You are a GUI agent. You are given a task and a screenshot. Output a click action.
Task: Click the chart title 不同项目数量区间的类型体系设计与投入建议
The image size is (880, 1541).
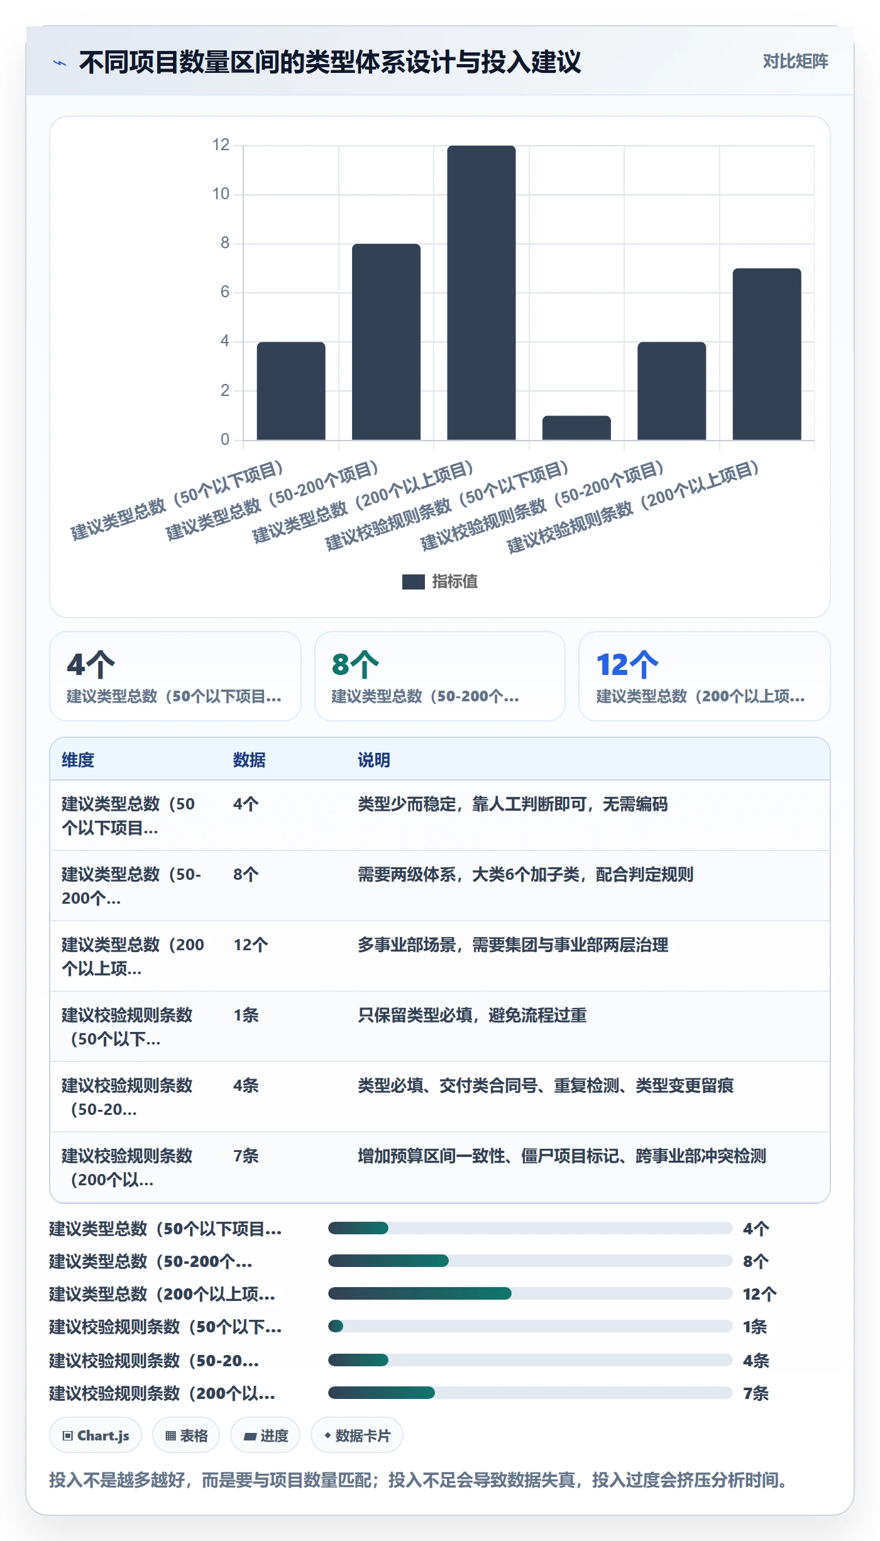point(330,62)
